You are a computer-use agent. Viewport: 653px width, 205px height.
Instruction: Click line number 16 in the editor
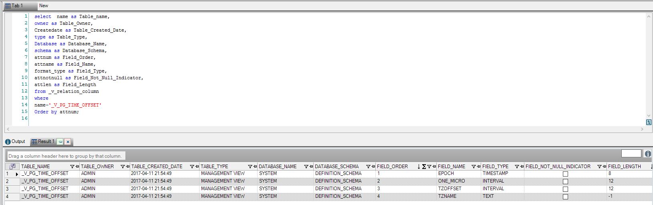[x=24, y=119]
